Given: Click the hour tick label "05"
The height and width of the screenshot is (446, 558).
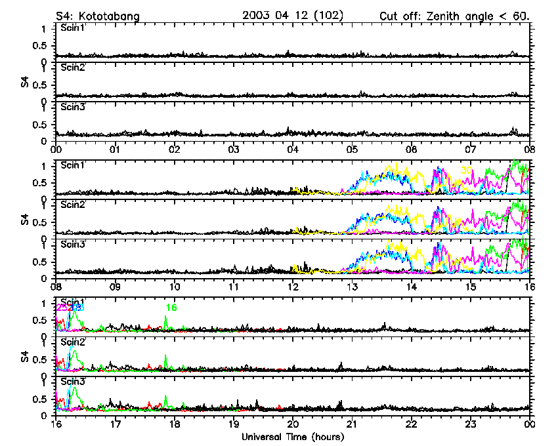Looking at the screenshot, I should [352, 150].
